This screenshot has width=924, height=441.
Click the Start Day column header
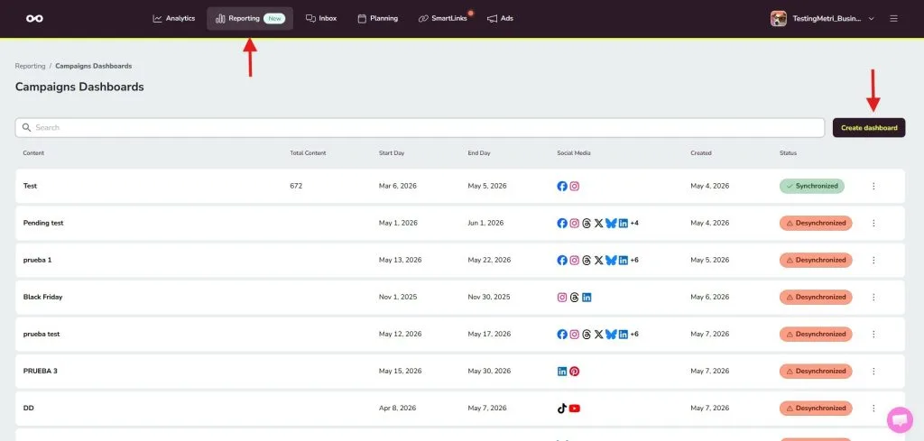click(x=392, y=153)
